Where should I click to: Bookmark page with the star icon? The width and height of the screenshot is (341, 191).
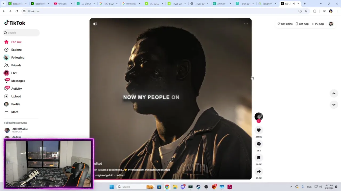[306, 11]
